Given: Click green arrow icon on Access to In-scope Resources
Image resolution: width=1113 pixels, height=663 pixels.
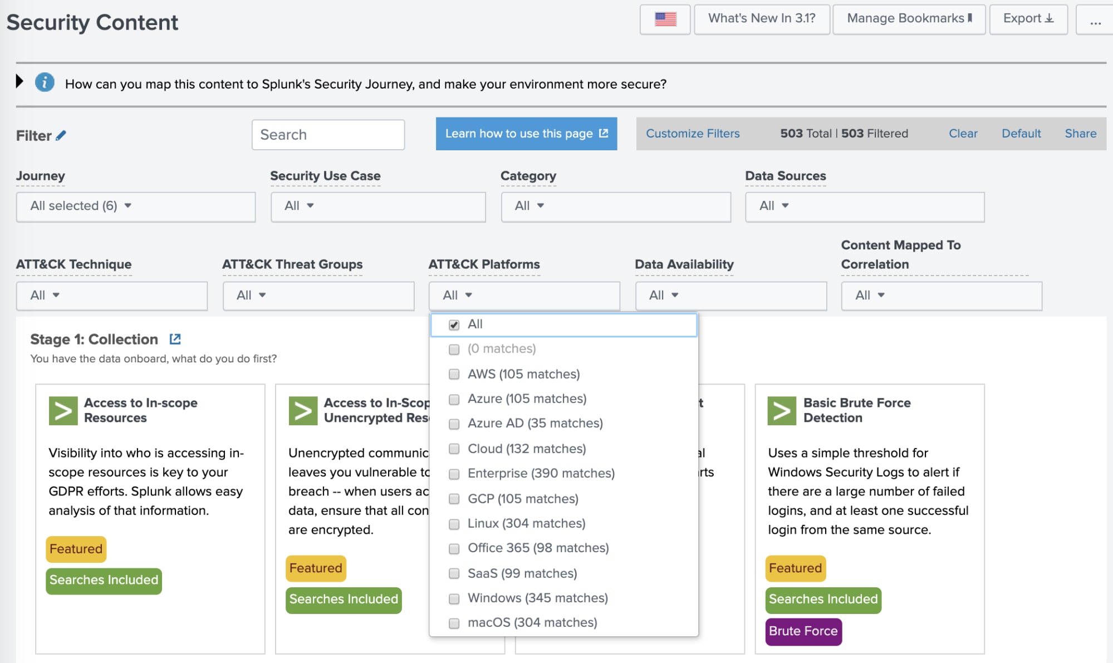Looking at the screenshot, I should coord(63,411).
